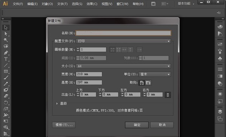Select the Type tool
Screen dimensions: 226x137
coord(6,59)
